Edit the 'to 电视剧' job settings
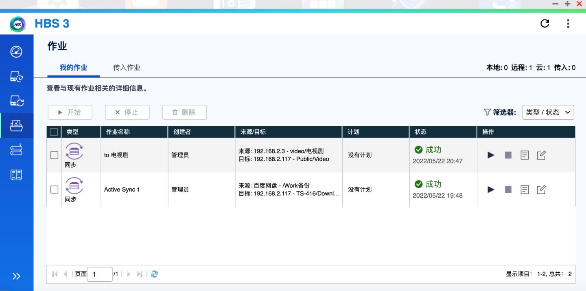 [x=541, y=155]
